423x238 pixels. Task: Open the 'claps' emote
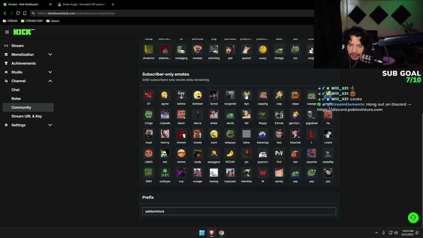click(295, 96)
